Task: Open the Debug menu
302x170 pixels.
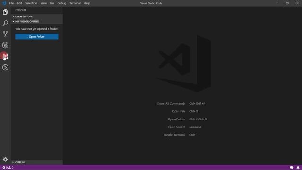Action: tap(62, 3)
